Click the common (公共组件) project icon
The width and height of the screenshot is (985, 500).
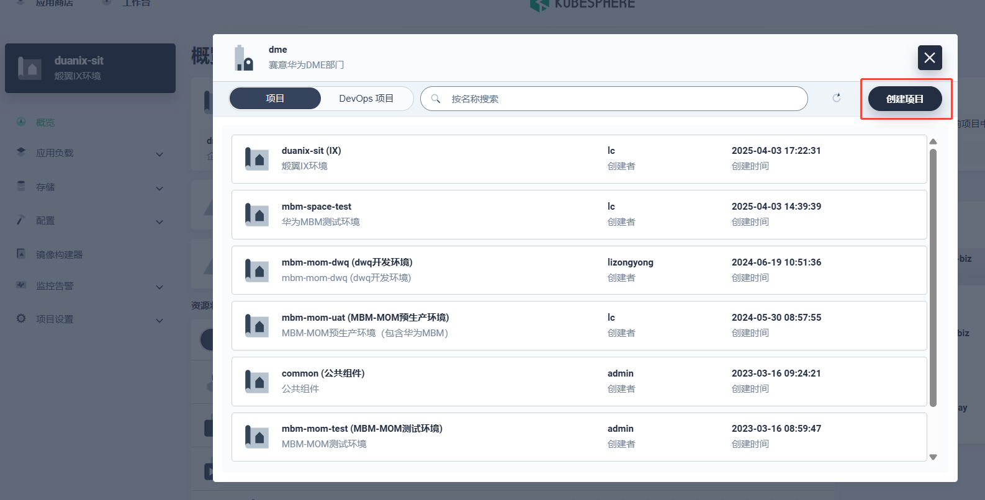pyautogui.click(x=256, y=382)
